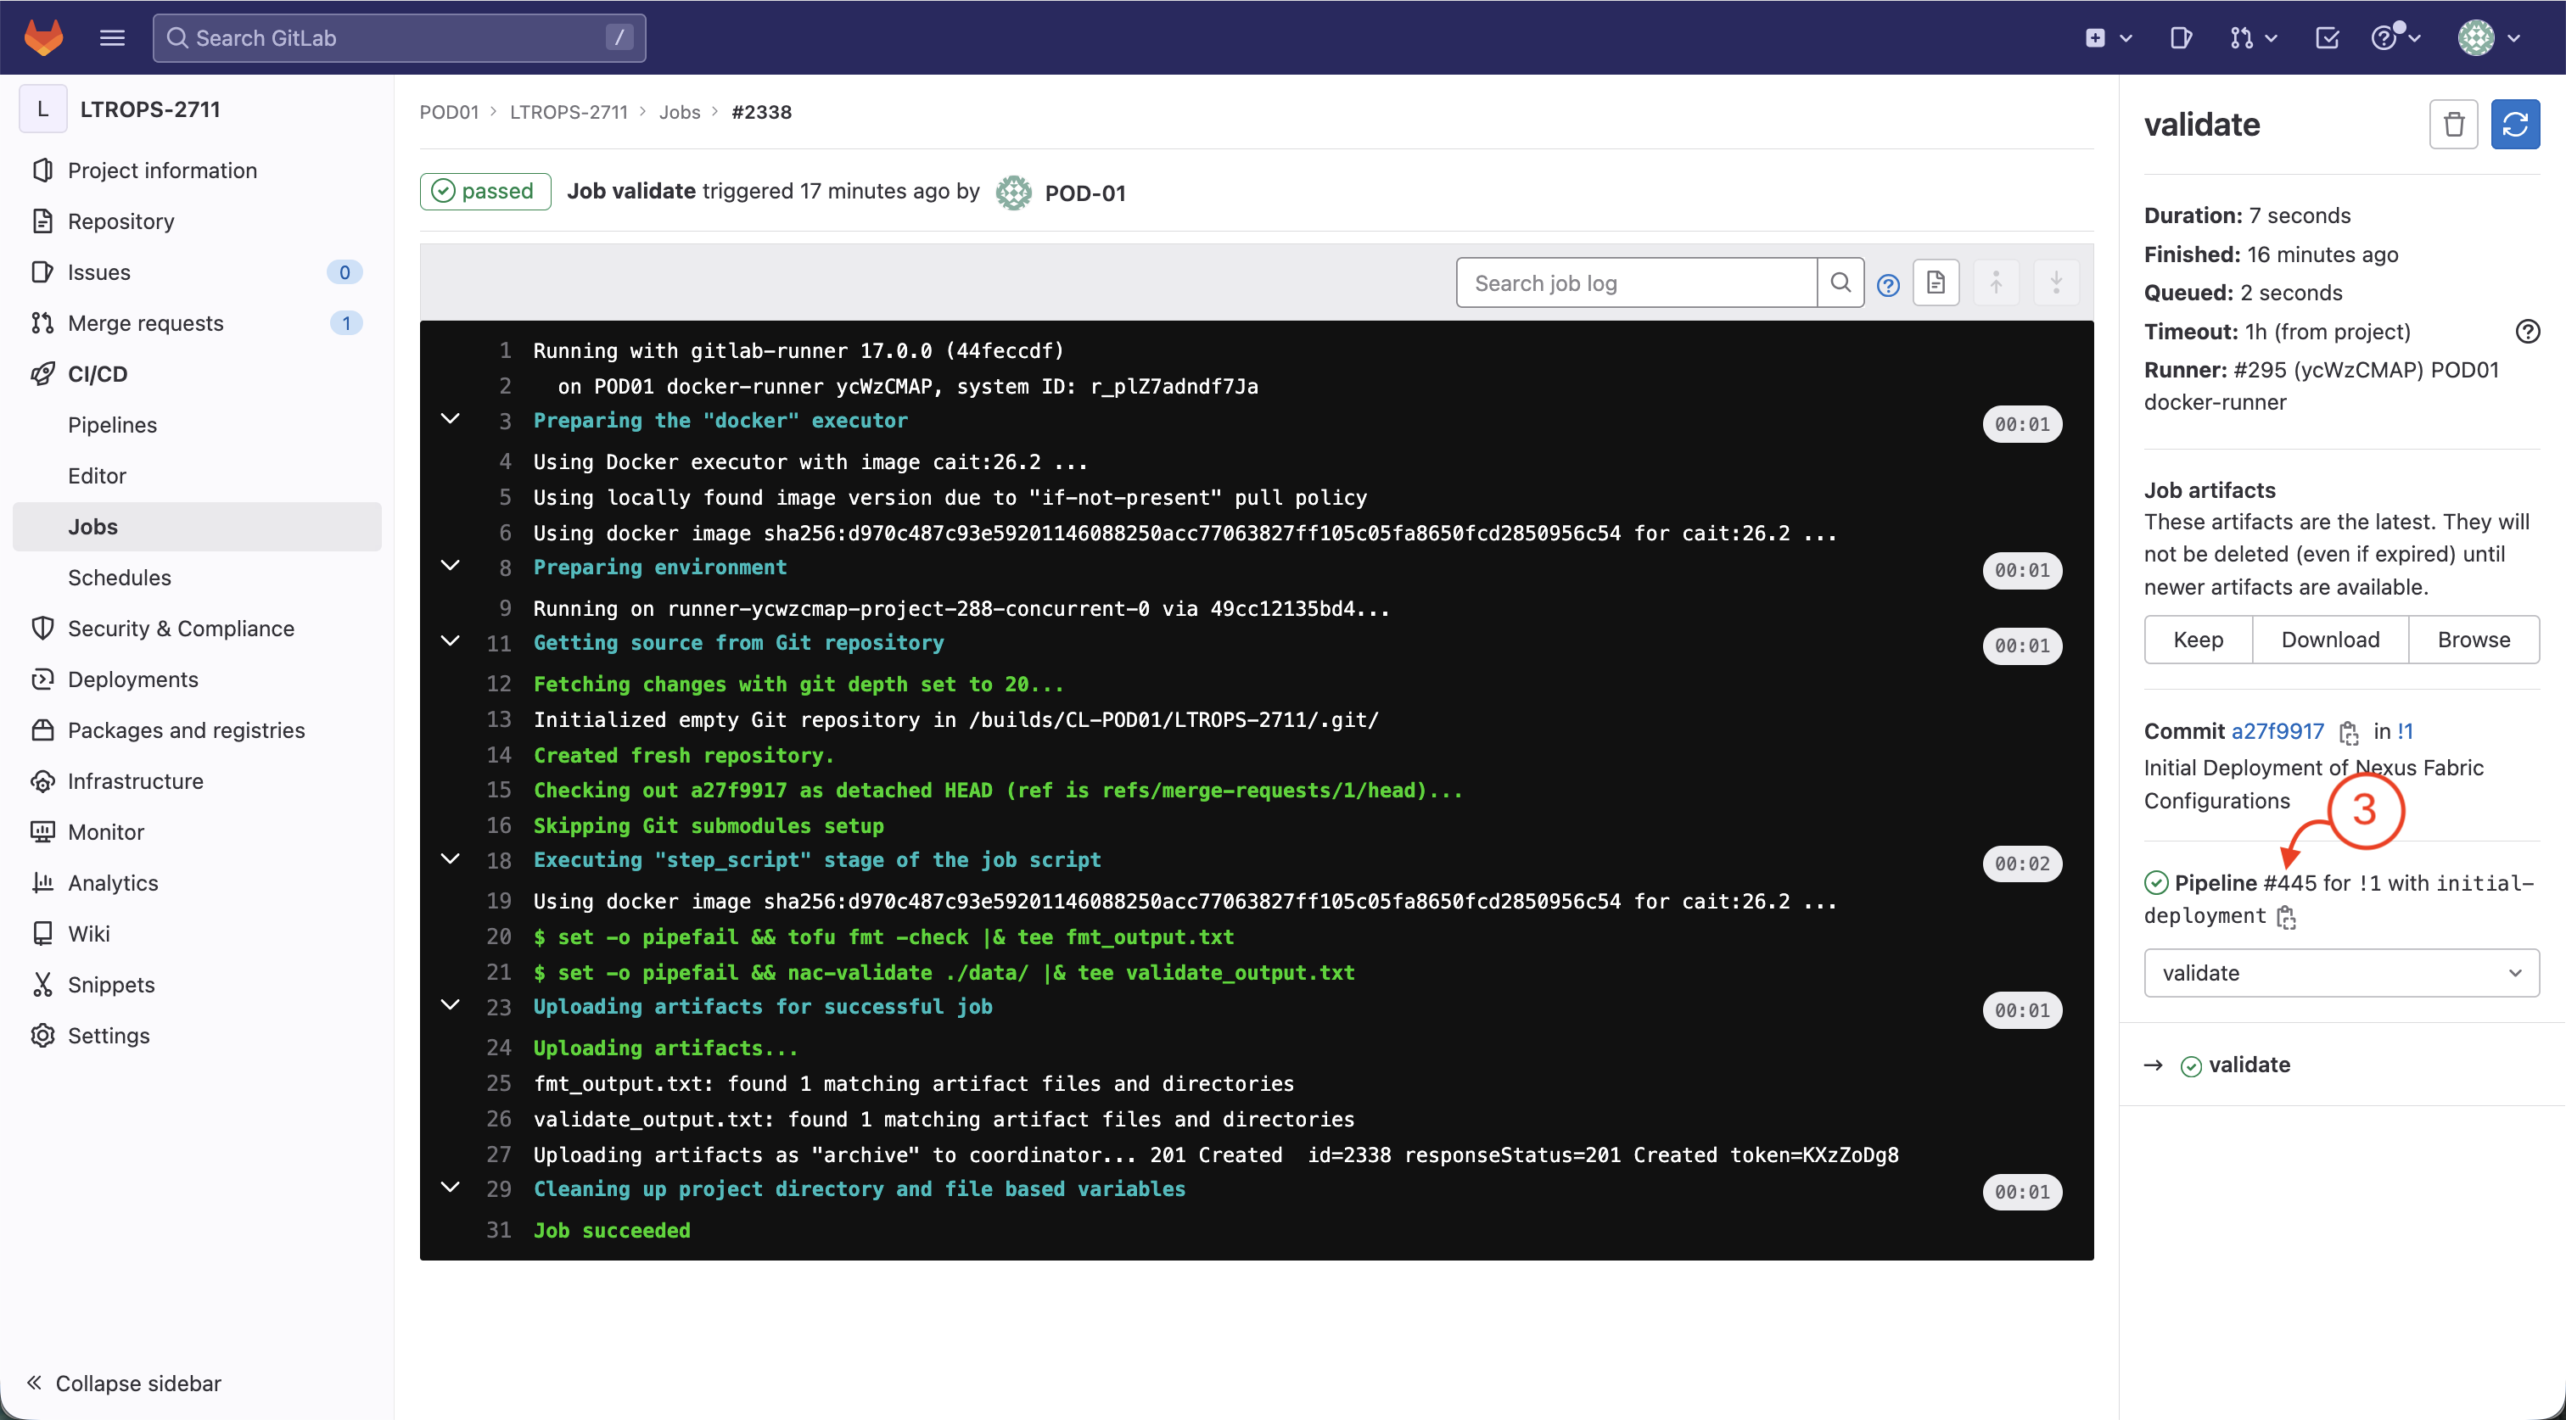The height and width of the screenshot is (1420, 2566).
Task: Copy commit SHA a27f9917 to clipboard
Action: tap(2349, 733)
